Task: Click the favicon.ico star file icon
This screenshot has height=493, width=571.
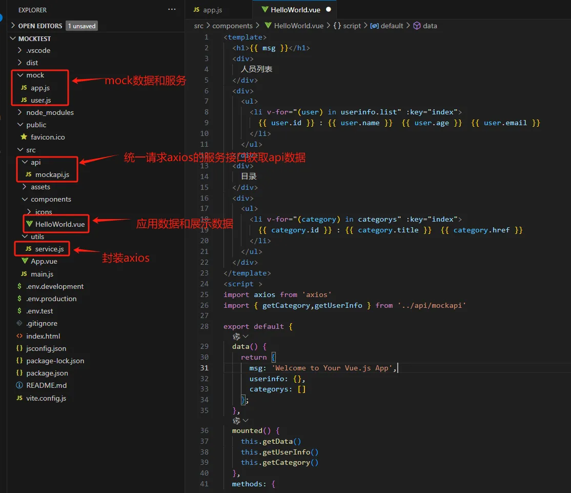Action: pos(24,137)
